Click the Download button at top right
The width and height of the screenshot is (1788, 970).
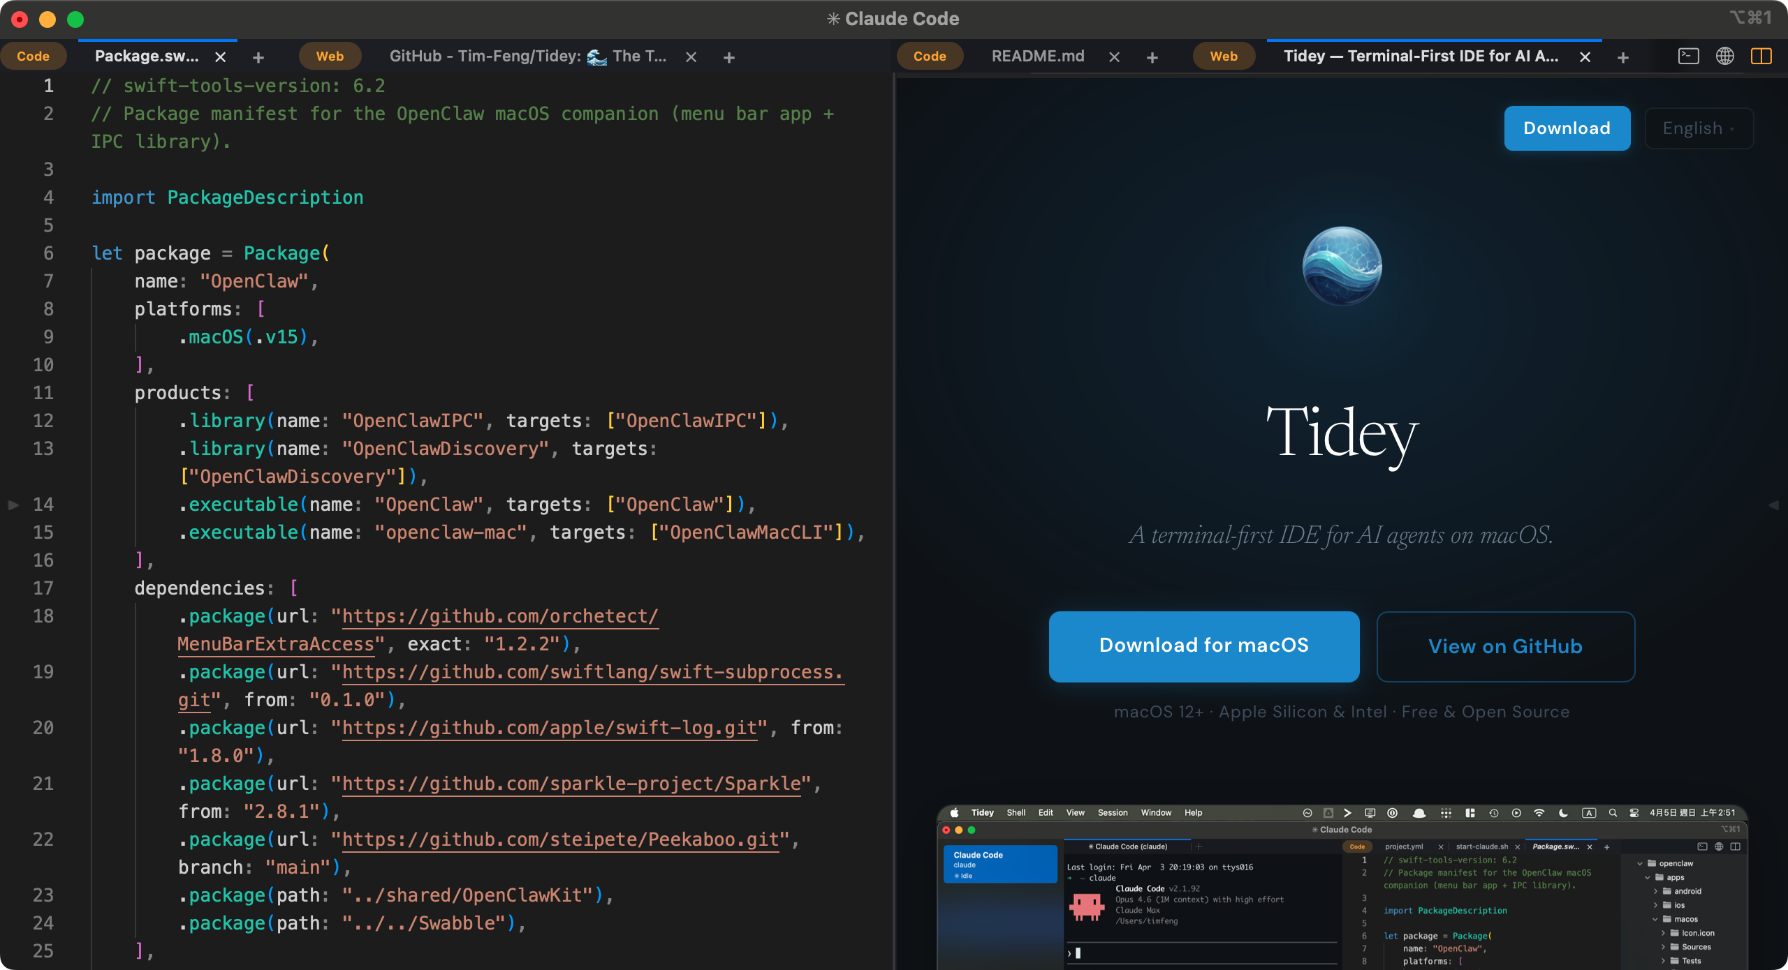(x=1567, y=128)
